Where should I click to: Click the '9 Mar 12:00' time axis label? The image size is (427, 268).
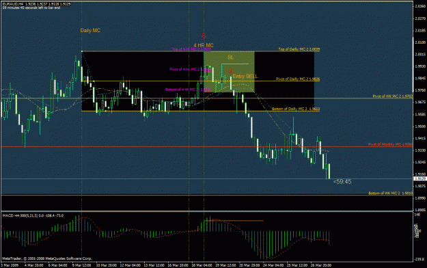(81, 265)
